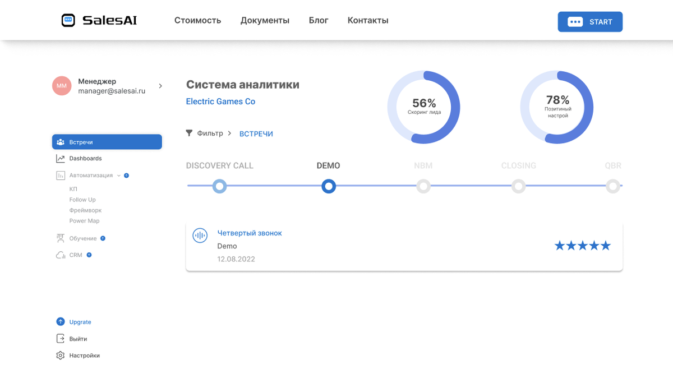Open the Стоимость nav item

tap(198, 20)
